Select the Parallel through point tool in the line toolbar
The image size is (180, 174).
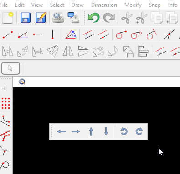pyautogui.click(x=103, y=34)
